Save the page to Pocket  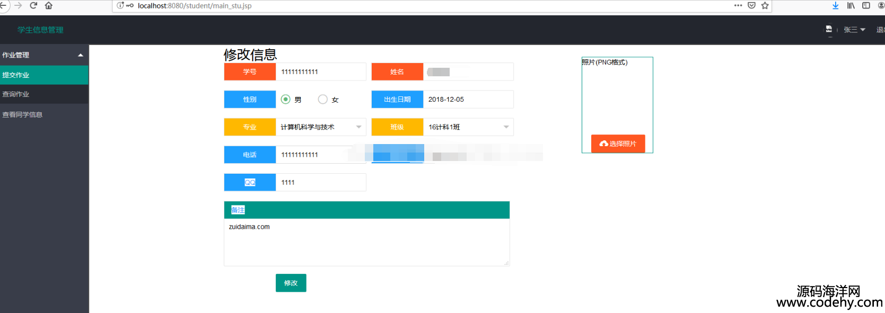tap(751, 5)
